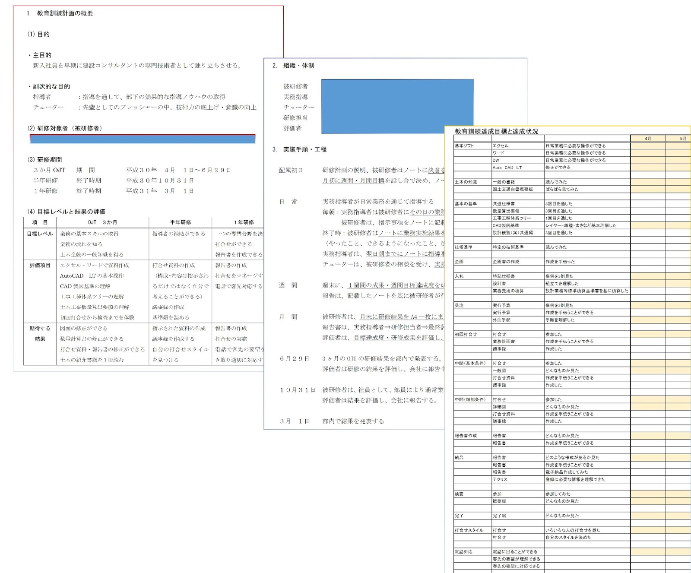Select the red-bordered blue bar under 研修対象者

(x=143, y=138)
